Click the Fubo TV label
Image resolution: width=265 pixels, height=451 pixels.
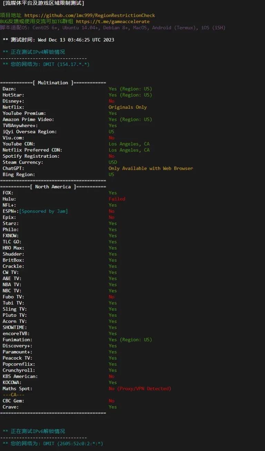coord(13,297)
